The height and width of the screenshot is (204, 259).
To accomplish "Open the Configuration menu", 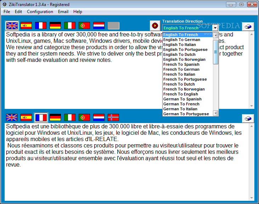I will 40,12.
